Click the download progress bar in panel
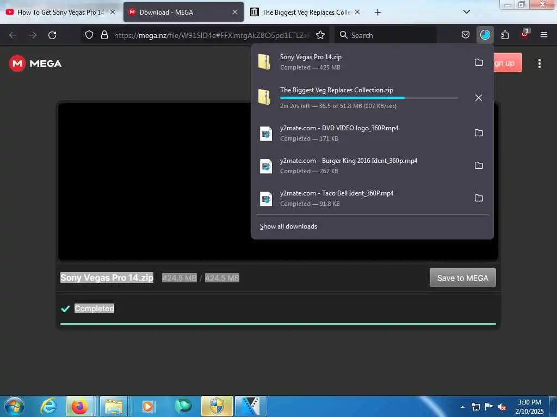The image size is (557, 417). point(369,98)
